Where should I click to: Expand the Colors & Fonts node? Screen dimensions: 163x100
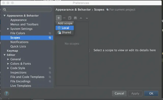coord(8,64)
